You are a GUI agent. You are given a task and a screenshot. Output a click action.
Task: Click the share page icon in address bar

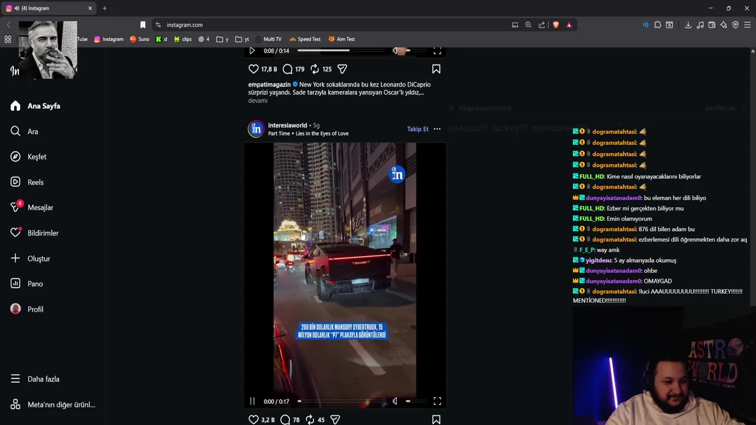pos(542,25)
